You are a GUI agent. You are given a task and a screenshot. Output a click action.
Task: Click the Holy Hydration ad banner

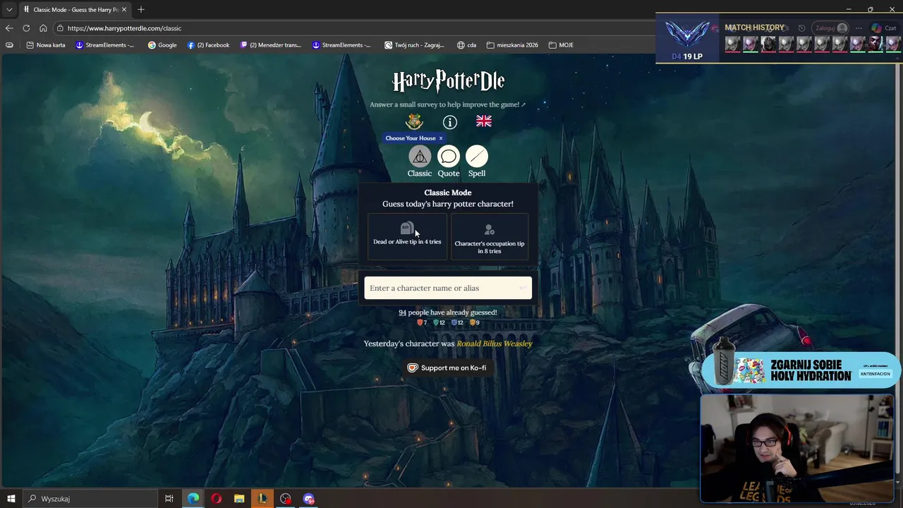(802, 370)
